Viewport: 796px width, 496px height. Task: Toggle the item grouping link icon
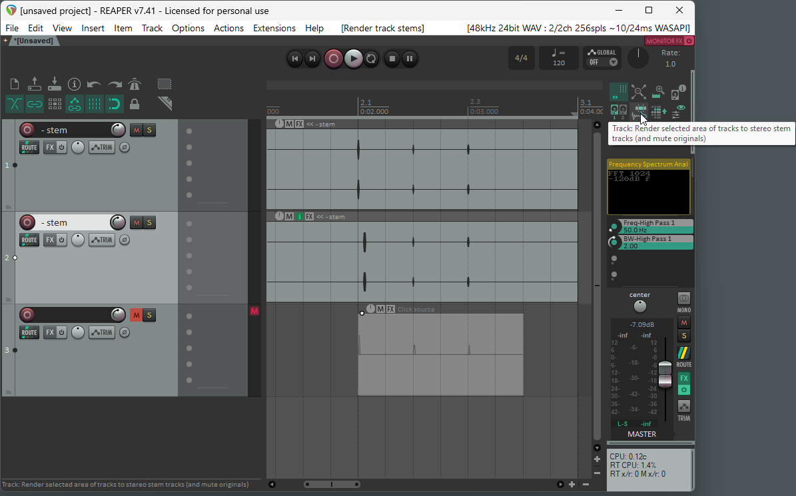[x=35, y=104]
